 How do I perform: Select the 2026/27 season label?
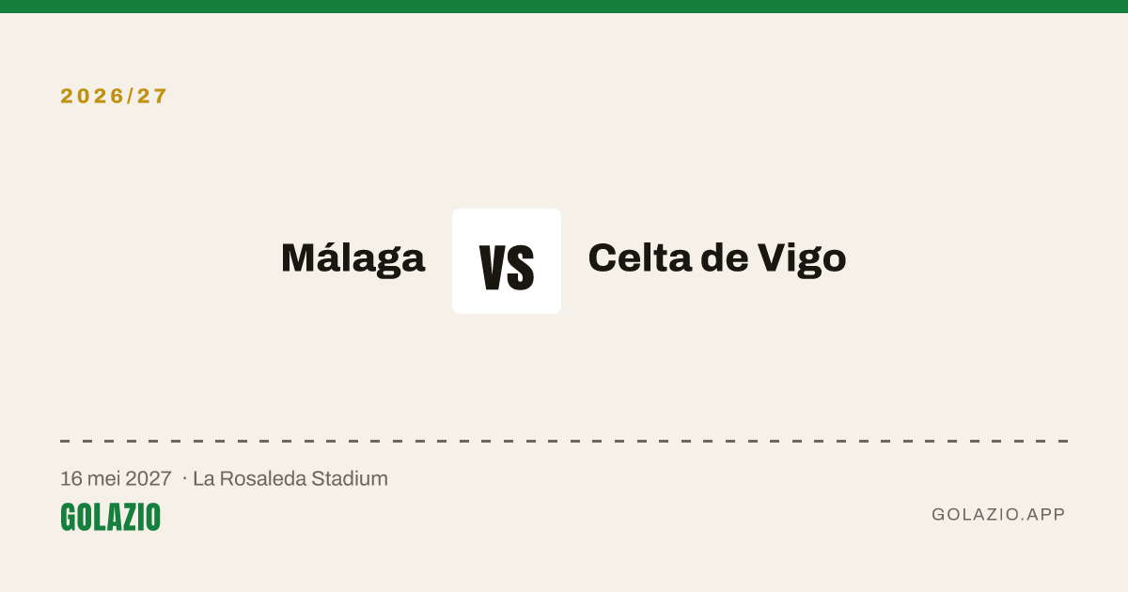point(114,96)
